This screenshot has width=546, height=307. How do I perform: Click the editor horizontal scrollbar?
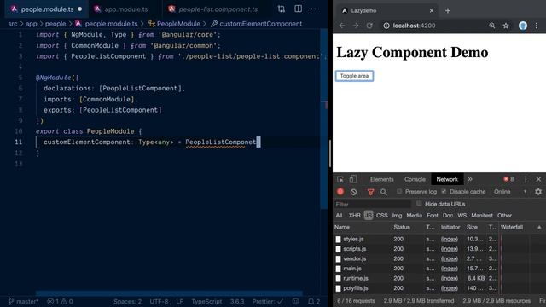[169, 293]
